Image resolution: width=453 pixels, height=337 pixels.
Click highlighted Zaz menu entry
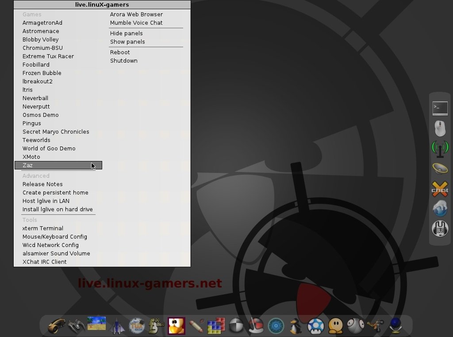[x=58, y=165]
